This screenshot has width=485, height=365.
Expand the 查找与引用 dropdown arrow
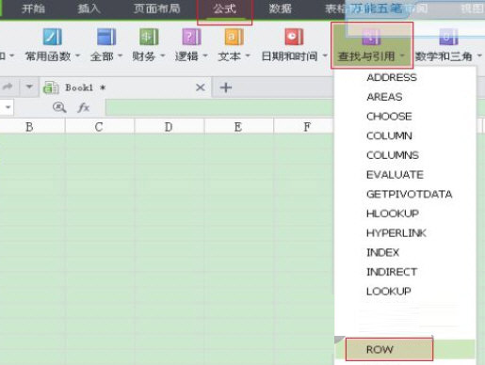click(402, 56)
